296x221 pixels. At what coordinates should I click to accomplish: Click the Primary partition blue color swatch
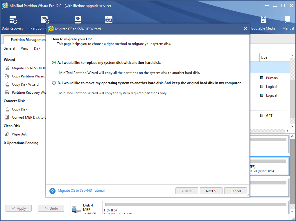262,78
